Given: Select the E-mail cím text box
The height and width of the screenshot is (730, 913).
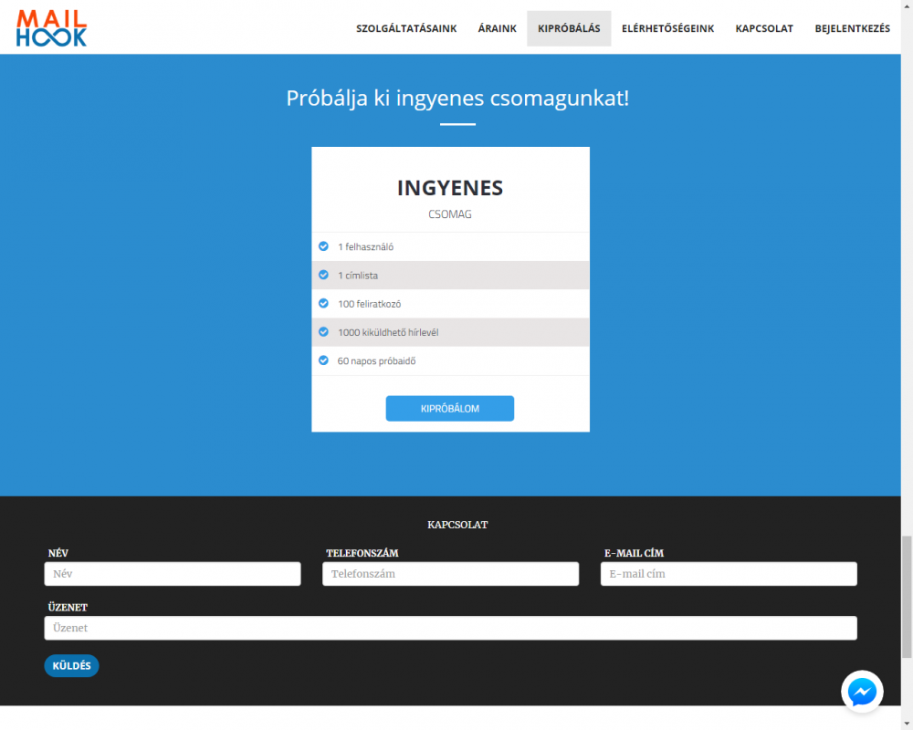Looking at the screenshot, I should click(729, 574).
